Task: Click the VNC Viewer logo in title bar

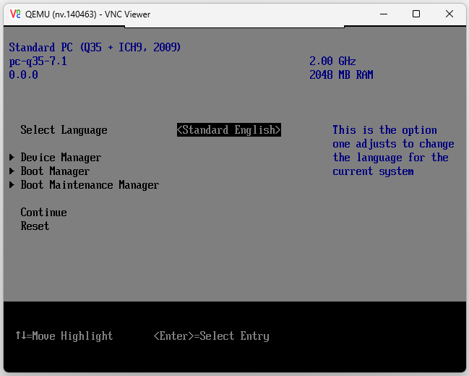Action: click(14, 14)
